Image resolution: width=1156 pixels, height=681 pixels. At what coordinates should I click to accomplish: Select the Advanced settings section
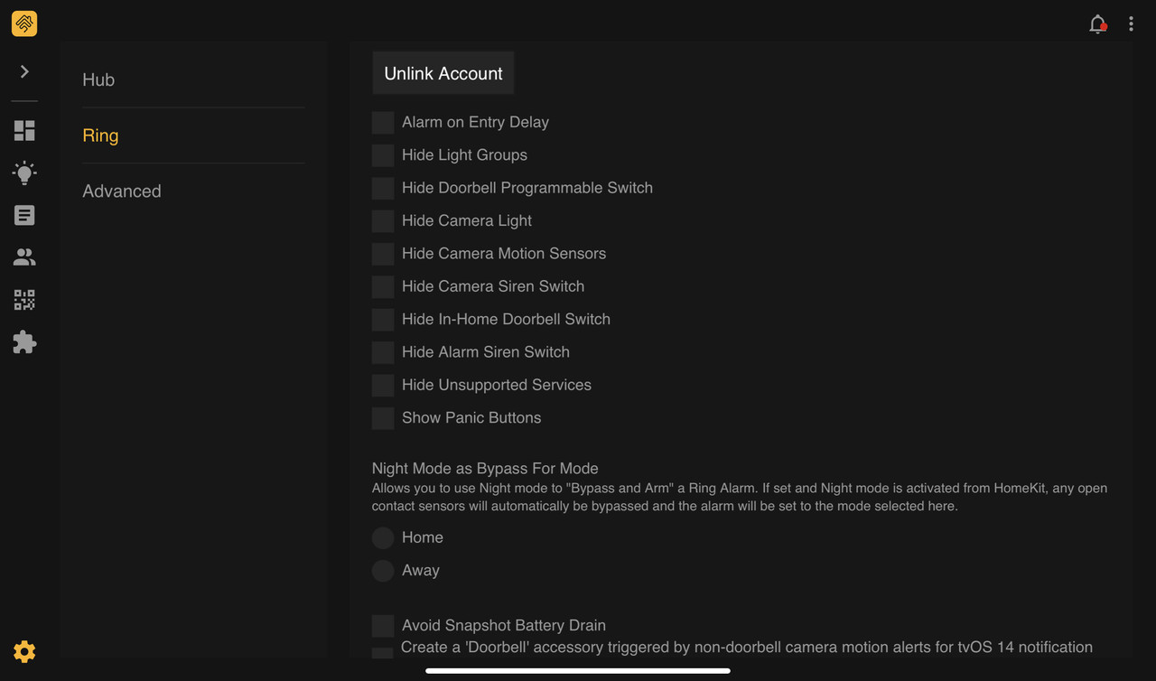pyautogui.click(x=122, y=191)
